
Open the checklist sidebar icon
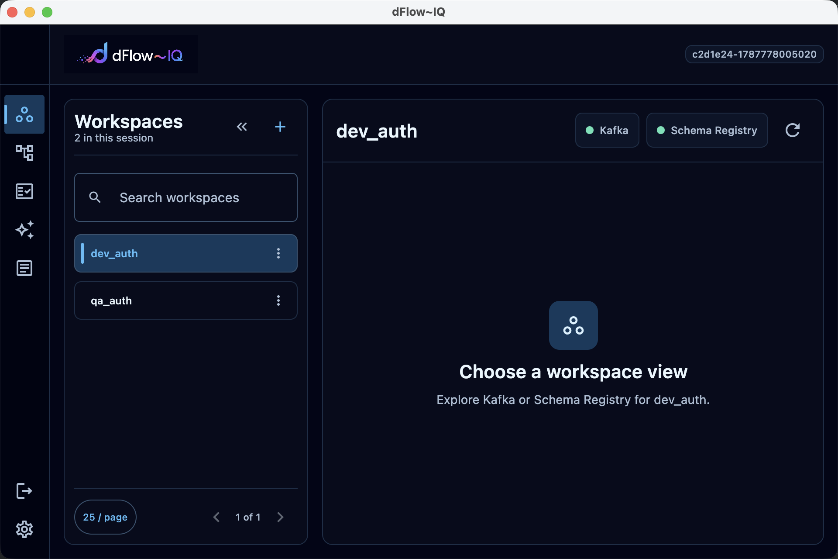pyautogui.click(x=24, y=191)
